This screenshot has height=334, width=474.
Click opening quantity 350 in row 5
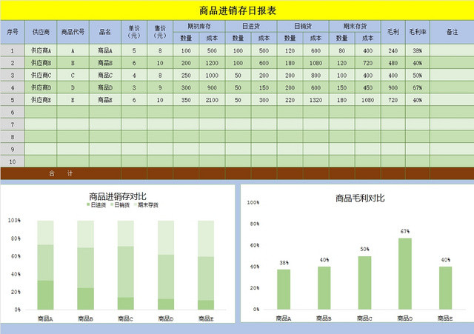[186, 100]
